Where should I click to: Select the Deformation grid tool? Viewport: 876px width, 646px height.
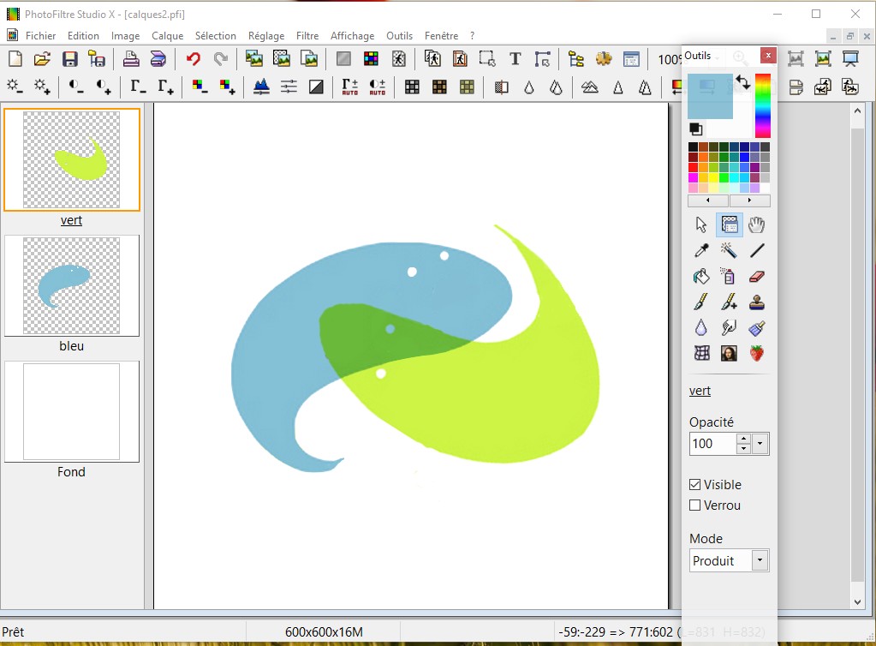[701, 353]
